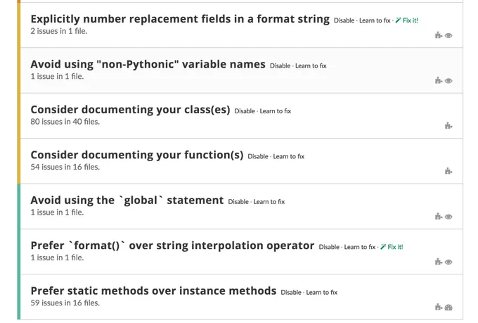
Task: Open 'Learn to fix' for non-Pythonic names
Action: click(x=311, y=65)
